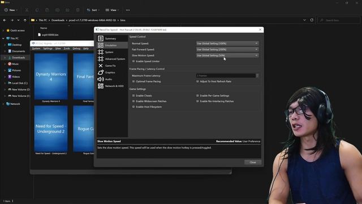Image resolution: width=362 pixels, height=204 pixels.
Task: Click the Search bios field in Explorer
Action: click(338, 20)
